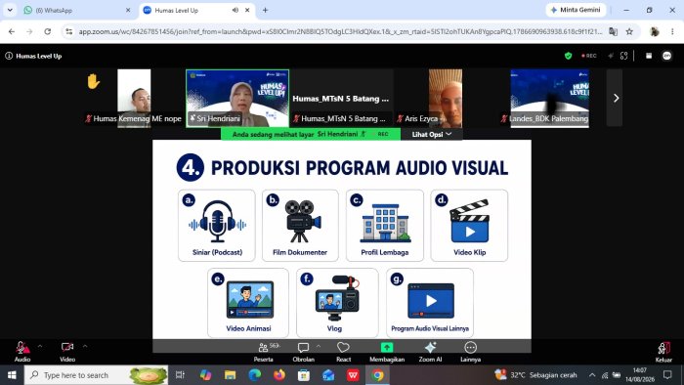Image resolution: width=684 pixels, height=385 pixels.
Task: Unmute using the Audio microphone icon
Action: click(x=21, y=348)
